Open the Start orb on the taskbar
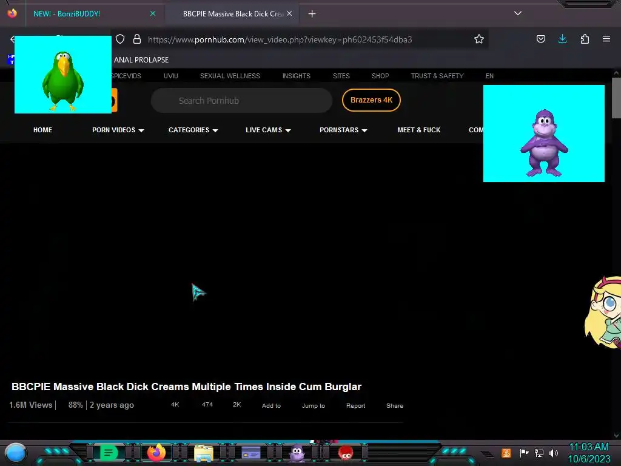This screenshot has height=466, width=621. 16,453
